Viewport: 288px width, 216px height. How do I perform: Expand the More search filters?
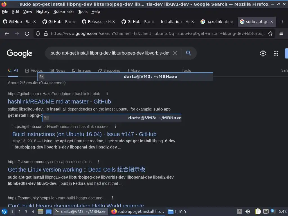(134, 71)
